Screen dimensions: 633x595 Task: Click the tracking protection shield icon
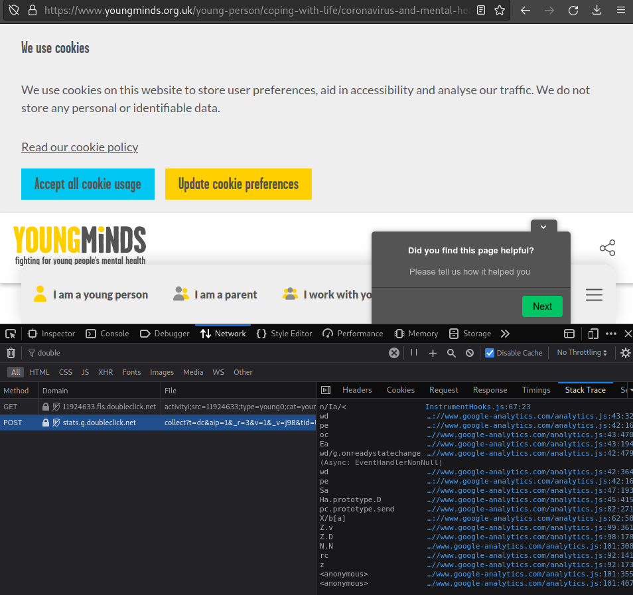(14, 10)
